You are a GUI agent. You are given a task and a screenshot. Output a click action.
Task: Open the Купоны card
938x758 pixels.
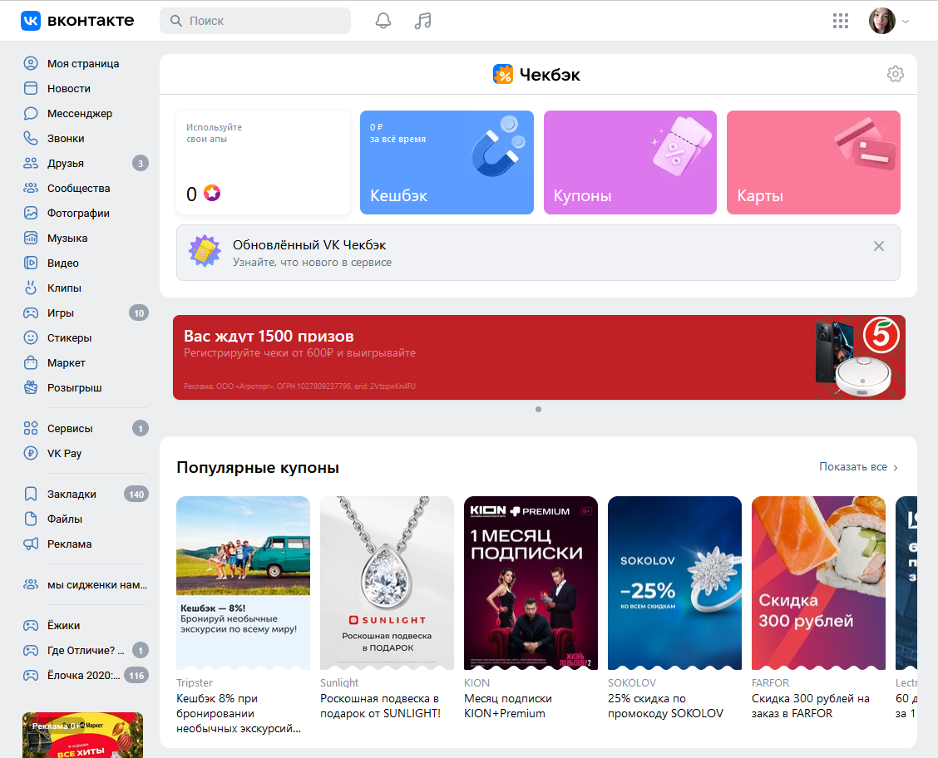click(x=630, y=162)
